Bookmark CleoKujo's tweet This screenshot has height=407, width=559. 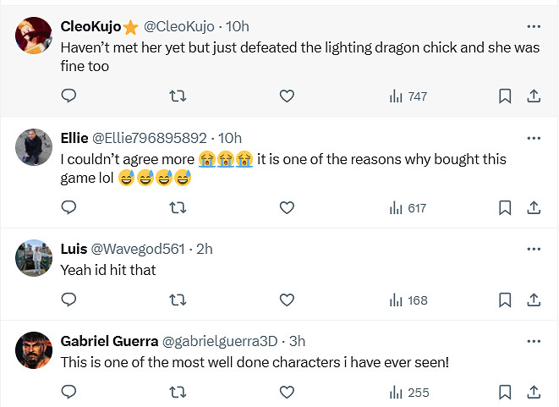pos(505,96)
